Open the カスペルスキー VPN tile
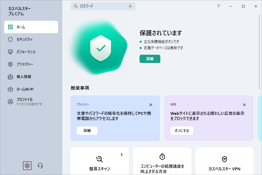 coord(224,161)
